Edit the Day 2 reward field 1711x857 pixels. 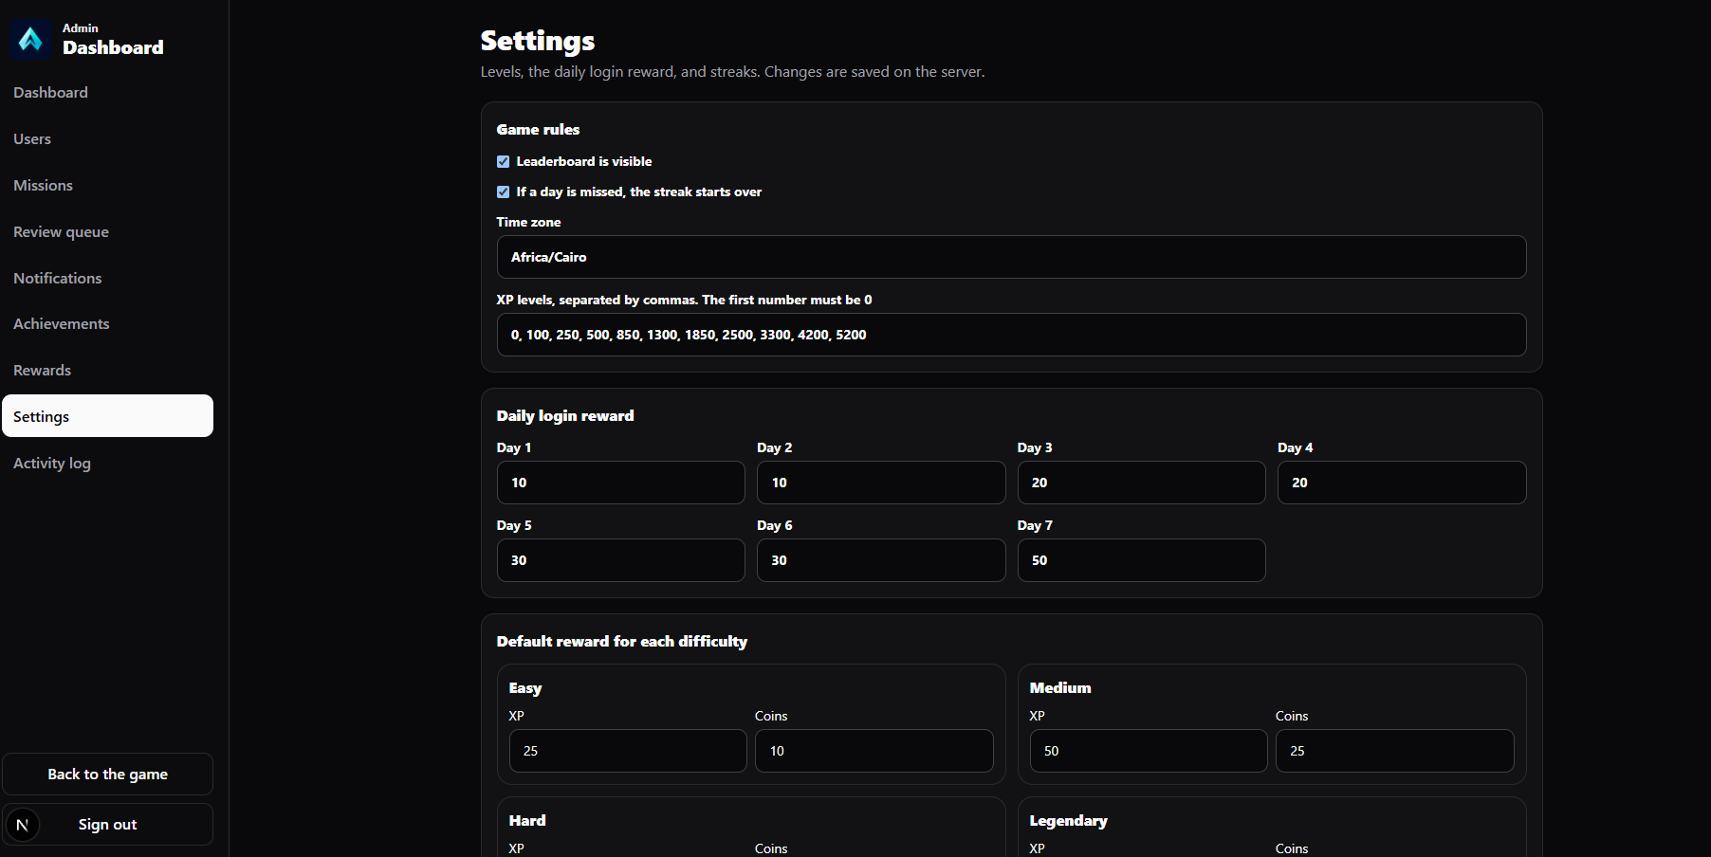[881, 483]
